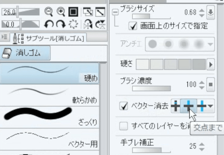Click the ブラシ濃度 value 100
The height and width of the screenshot is (155, 224).
coord(191,84)
